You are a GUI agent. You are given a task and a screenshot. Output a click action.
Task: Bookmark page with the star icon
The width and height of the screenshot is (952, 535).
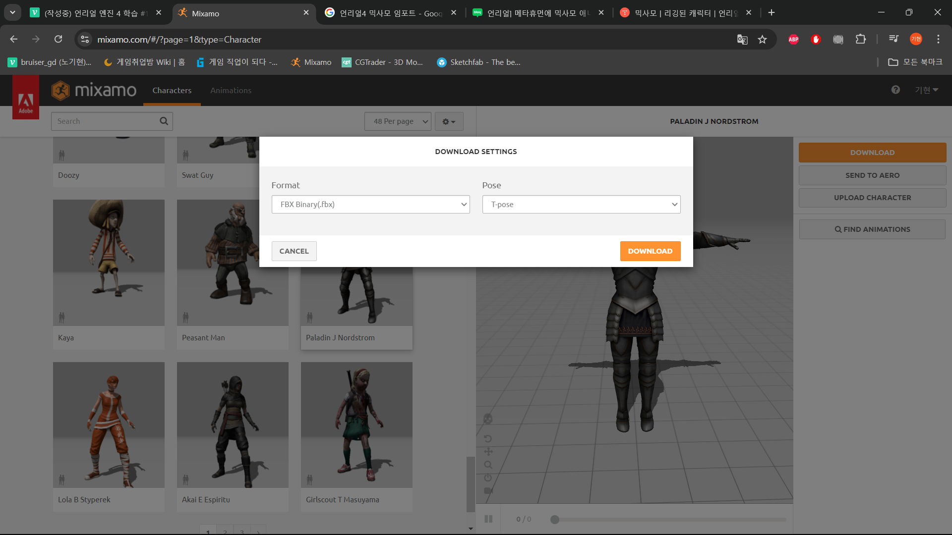click(762, 39)
